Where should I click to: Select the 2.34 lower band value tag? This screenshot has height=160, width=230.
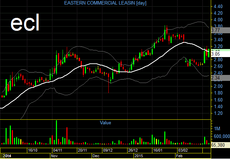tap(221, 78)
